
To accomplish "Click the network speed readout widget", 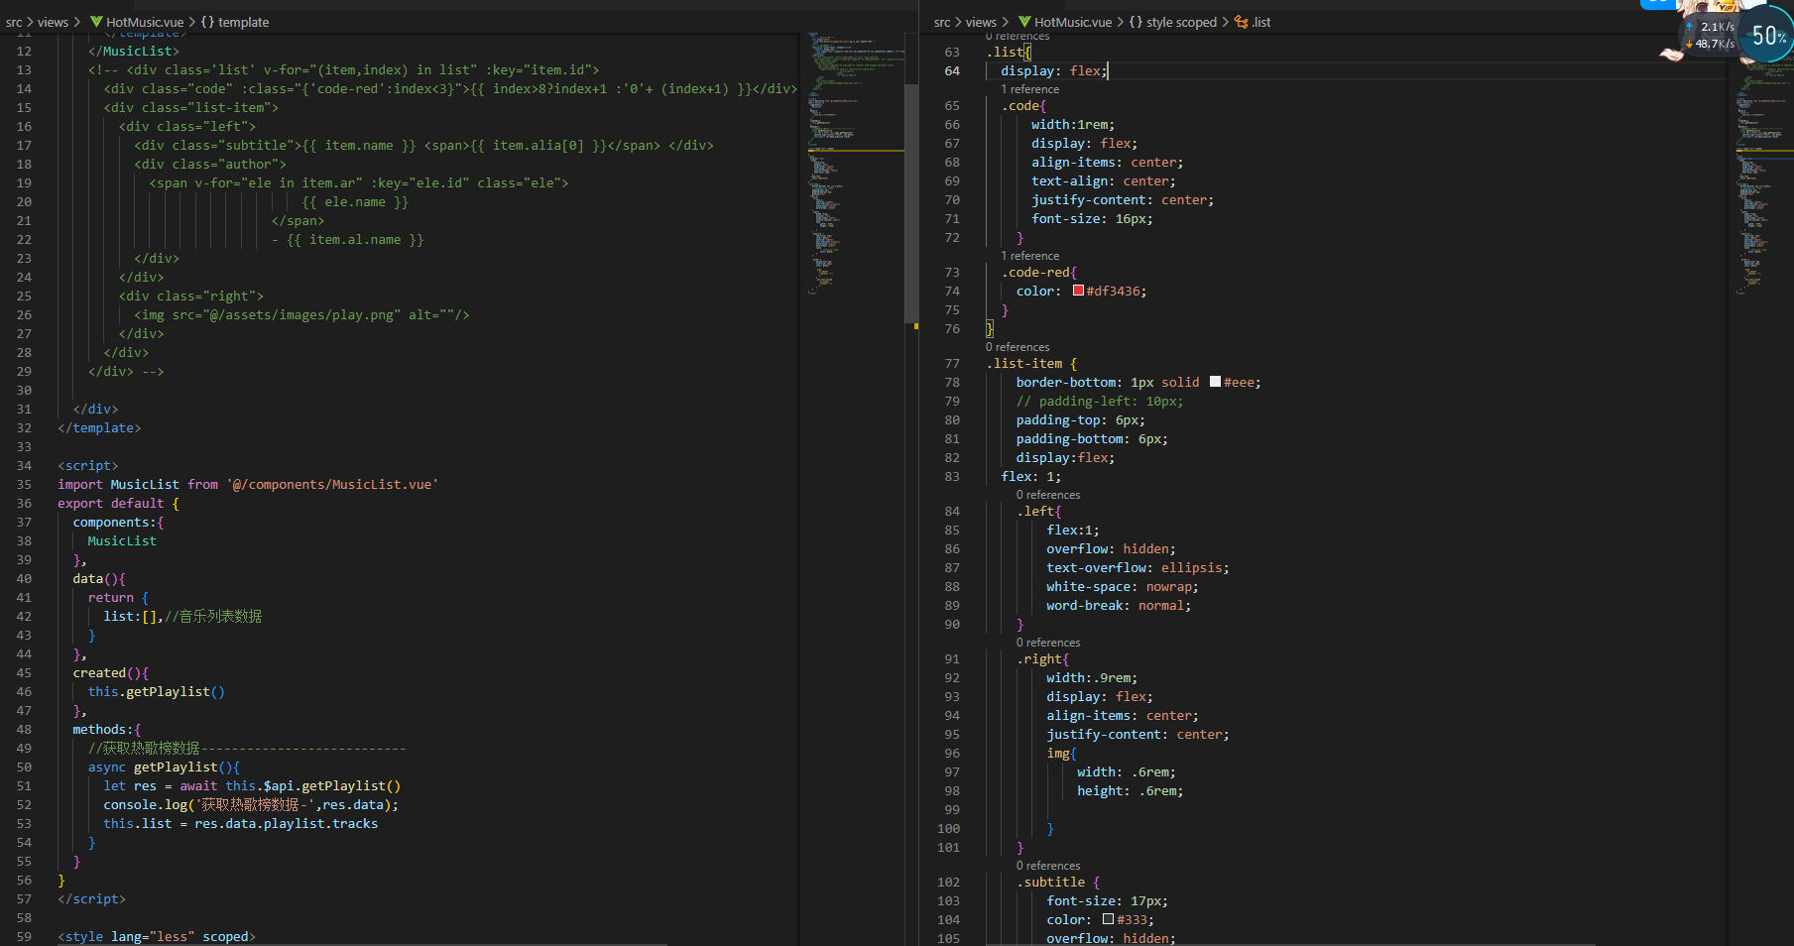I will [x=1711, y=35].
